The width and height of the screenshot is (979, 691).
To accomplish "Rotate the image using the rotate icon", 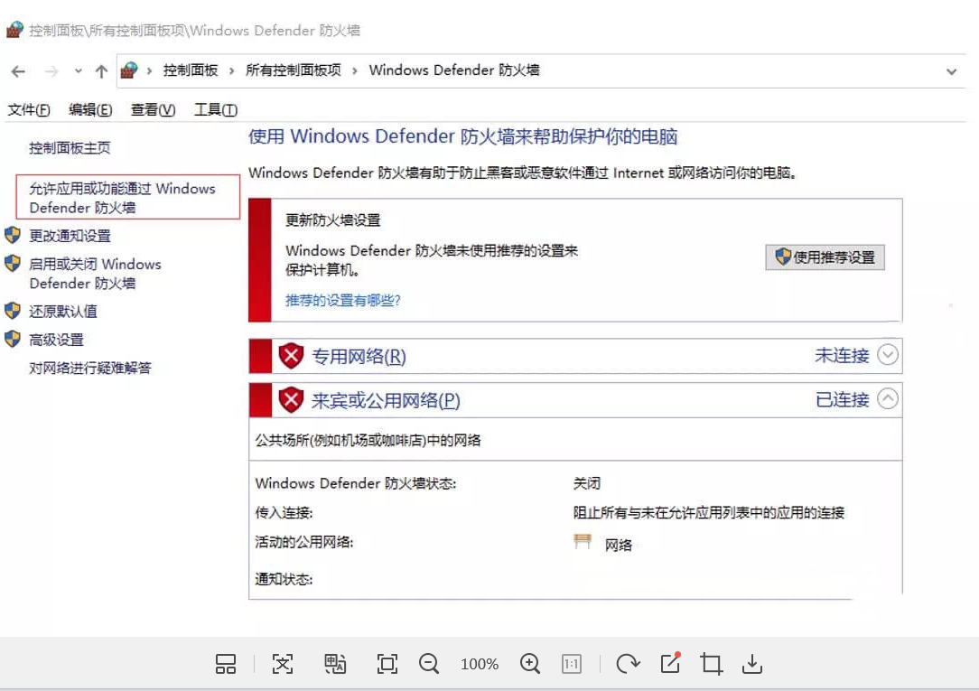I will (x=628, y=664).
